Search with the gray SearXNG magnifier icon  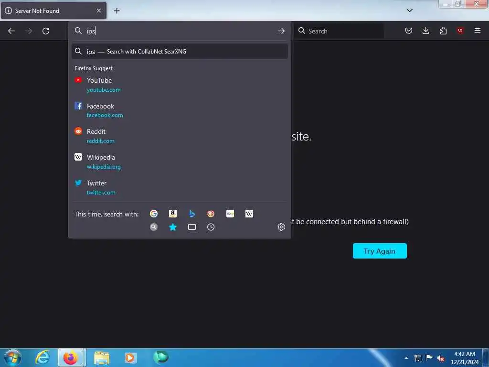pyautogui.click(x=153, y=227)
